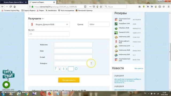Viewport: 171px width, 96px height.
Task: Click the browser search box 'Поиск'
Action: (x=115, y=7)
